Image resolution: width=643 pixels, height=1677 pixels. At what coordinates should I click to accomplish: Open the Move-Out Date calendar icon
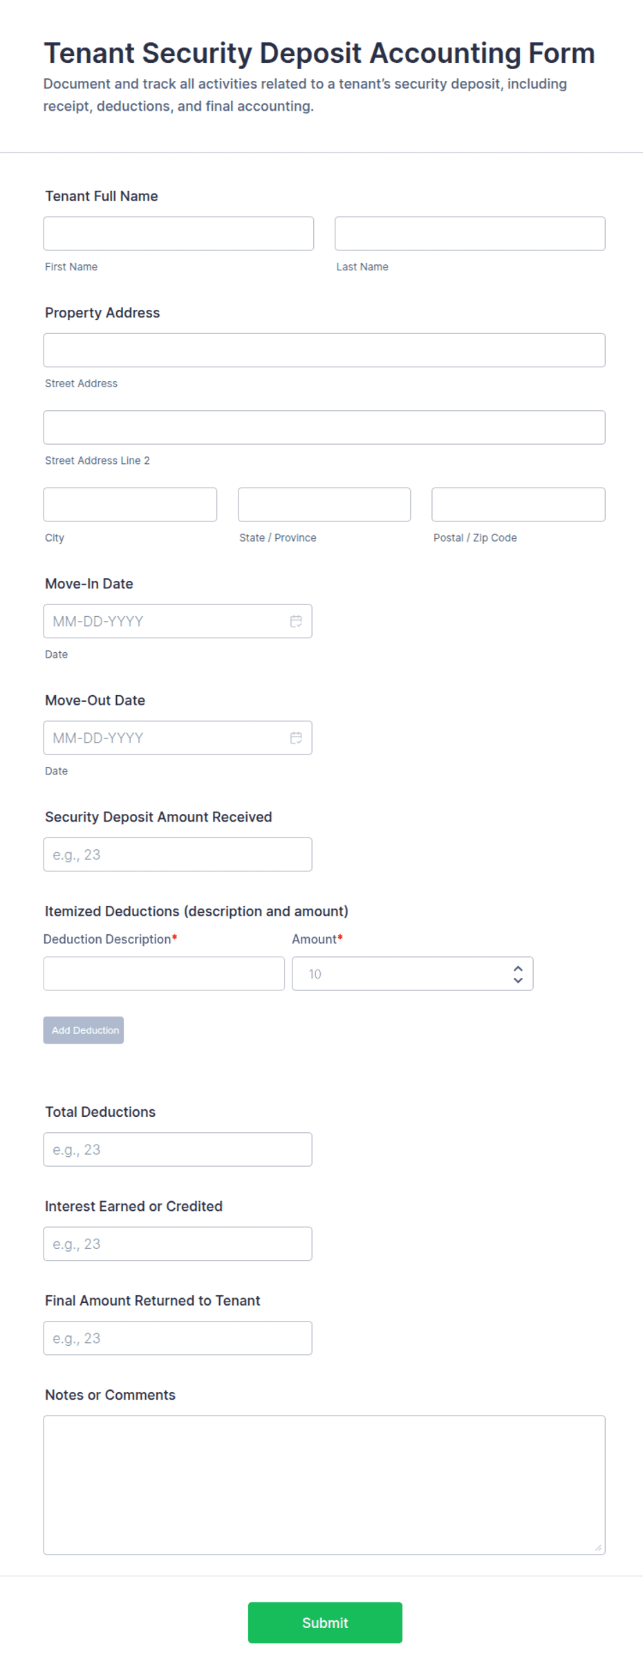[296, 738]
